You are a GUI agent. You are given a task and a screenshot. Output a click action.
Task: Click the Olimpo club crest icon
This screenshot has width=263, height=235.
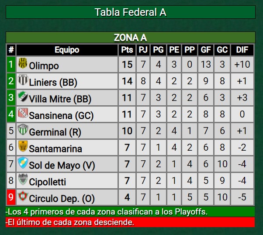click(22, 64)
